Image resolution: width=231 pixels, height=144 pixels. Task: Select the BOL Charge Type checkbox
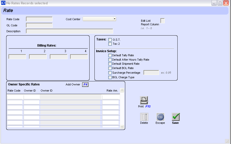(110, 77)
